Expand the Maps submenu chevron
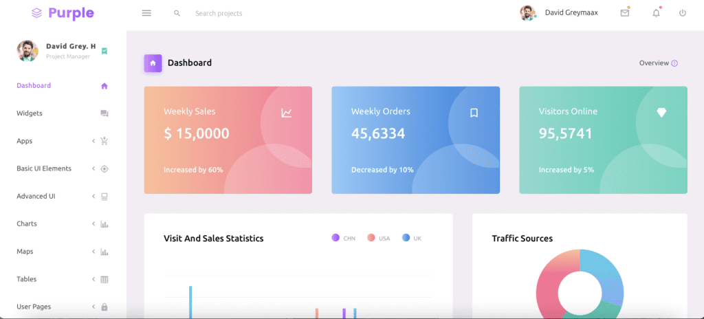The image size is (704, 319). [93, 252]
